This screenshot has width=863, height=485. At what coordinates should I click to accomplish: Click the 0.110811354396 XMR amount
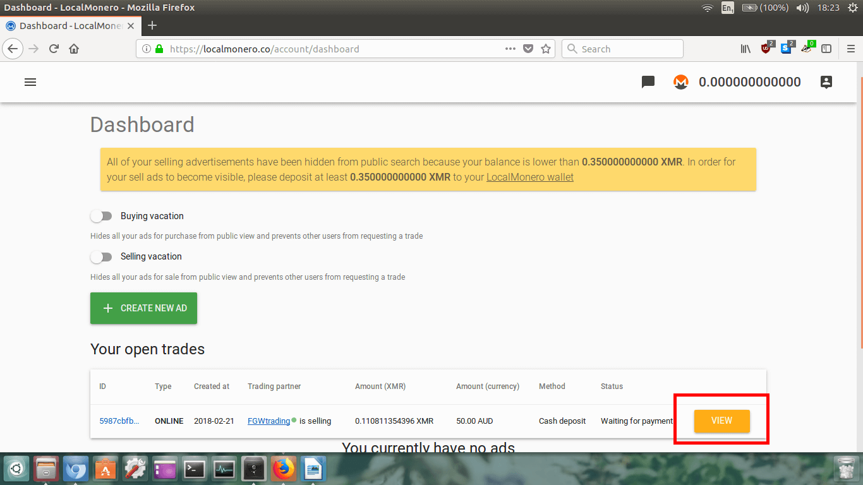coord(394,421)
